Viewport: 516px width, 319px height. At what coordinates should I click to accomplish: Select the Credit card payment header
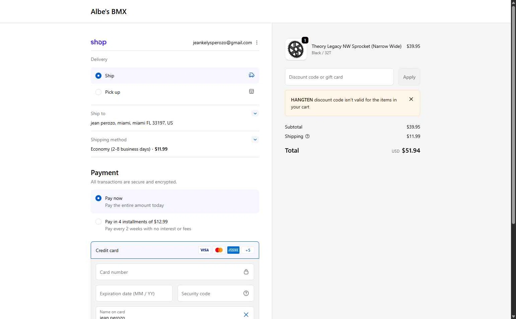tap(175, 250)
